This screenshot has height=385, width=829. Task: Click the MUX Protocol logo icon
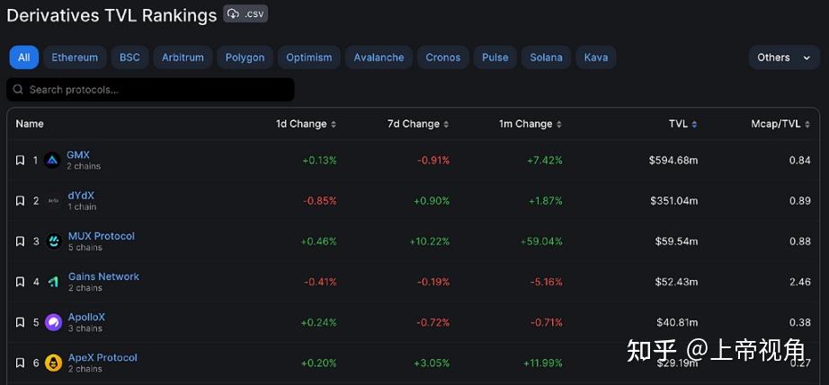(53, 241)
